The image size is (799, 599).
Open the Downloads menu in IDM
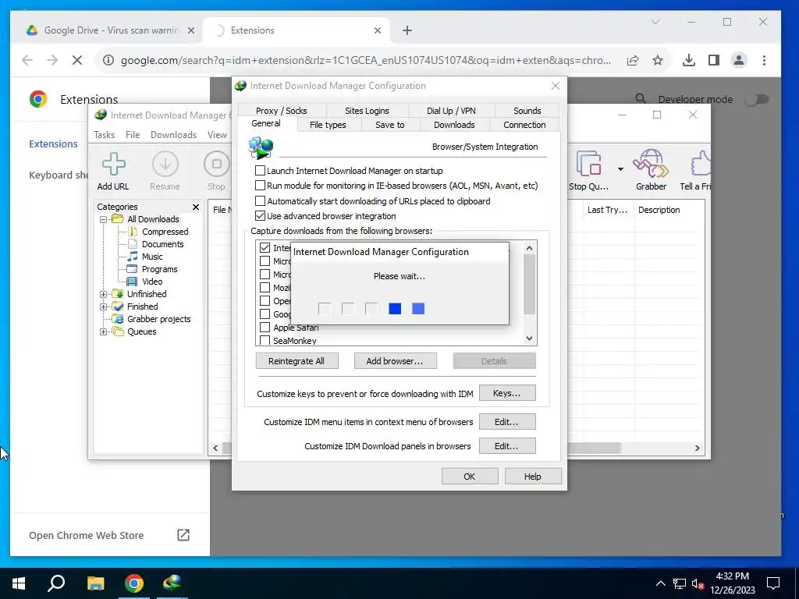[173, 135]
